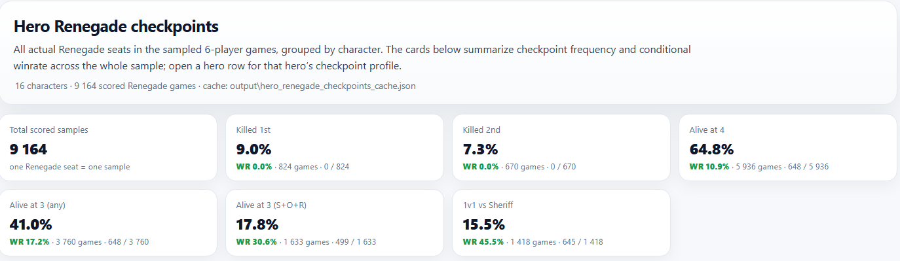Viewport: 900px width, 261px height.
Task: Open the Killed 1st stat card
Action: coord(335,148)
